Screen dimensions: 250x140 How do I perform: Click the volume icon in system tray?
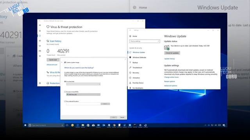(x=216, y=125)
